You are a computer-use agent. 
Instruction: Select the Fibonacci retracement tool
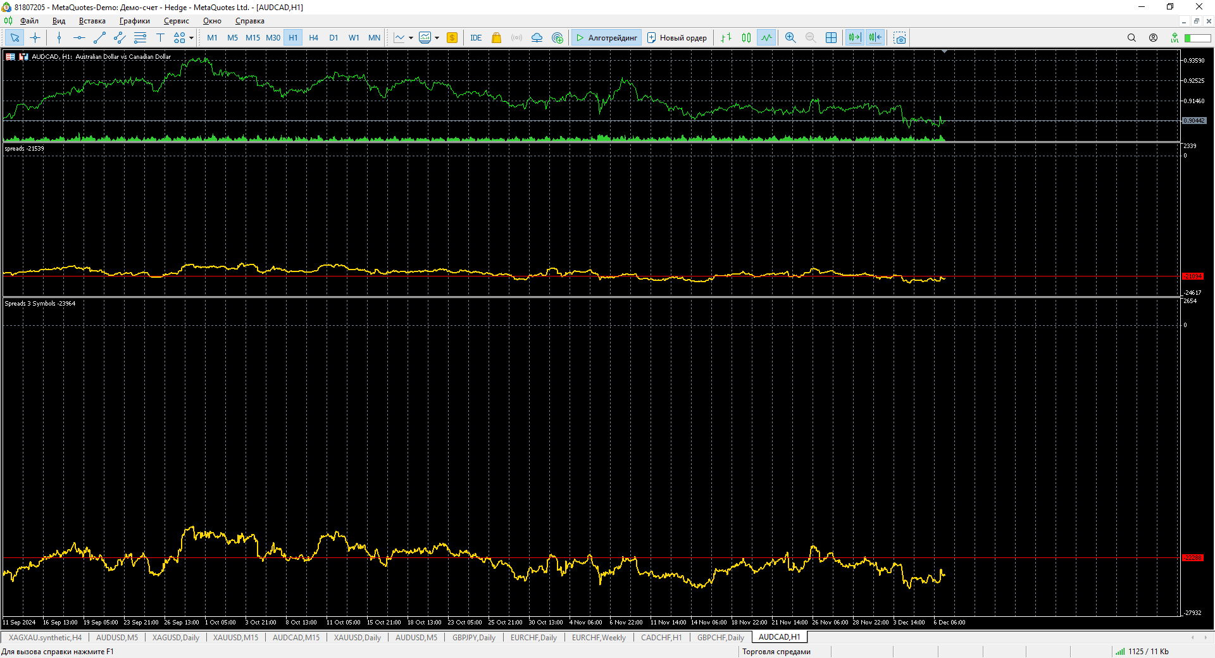[x=140, y=38]
